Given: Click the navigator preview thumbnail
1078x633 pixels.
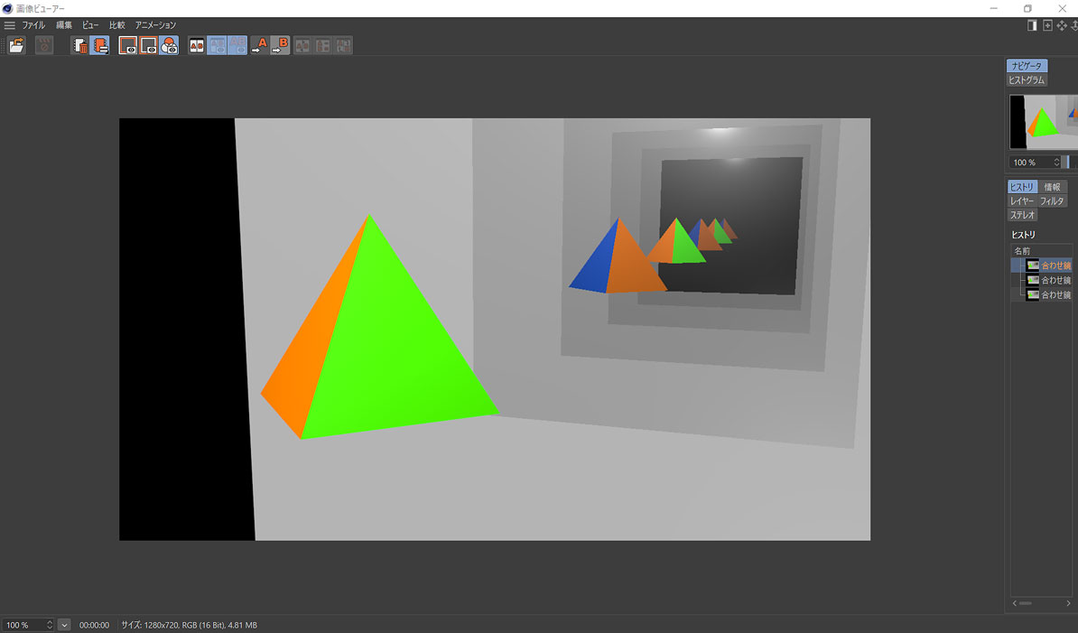Looking at the screenshot, I should pyautogui.click(x=1043, y=122).
